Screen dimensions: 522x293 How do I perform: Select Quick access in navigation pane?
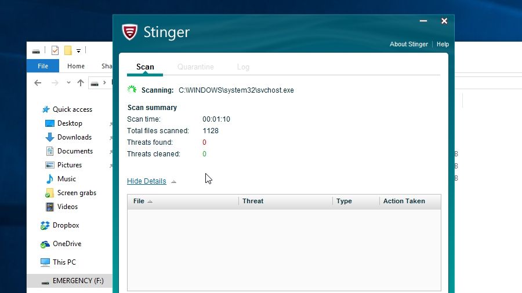(x=72, y=109)
